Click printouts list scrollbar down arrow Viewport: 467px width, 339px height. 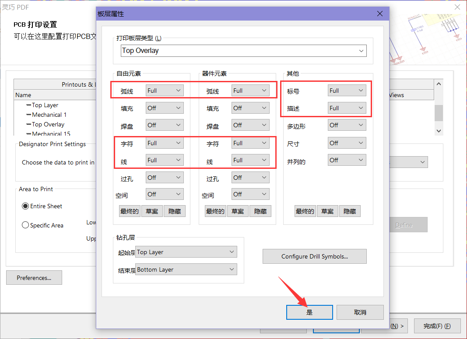click(439, 131)
